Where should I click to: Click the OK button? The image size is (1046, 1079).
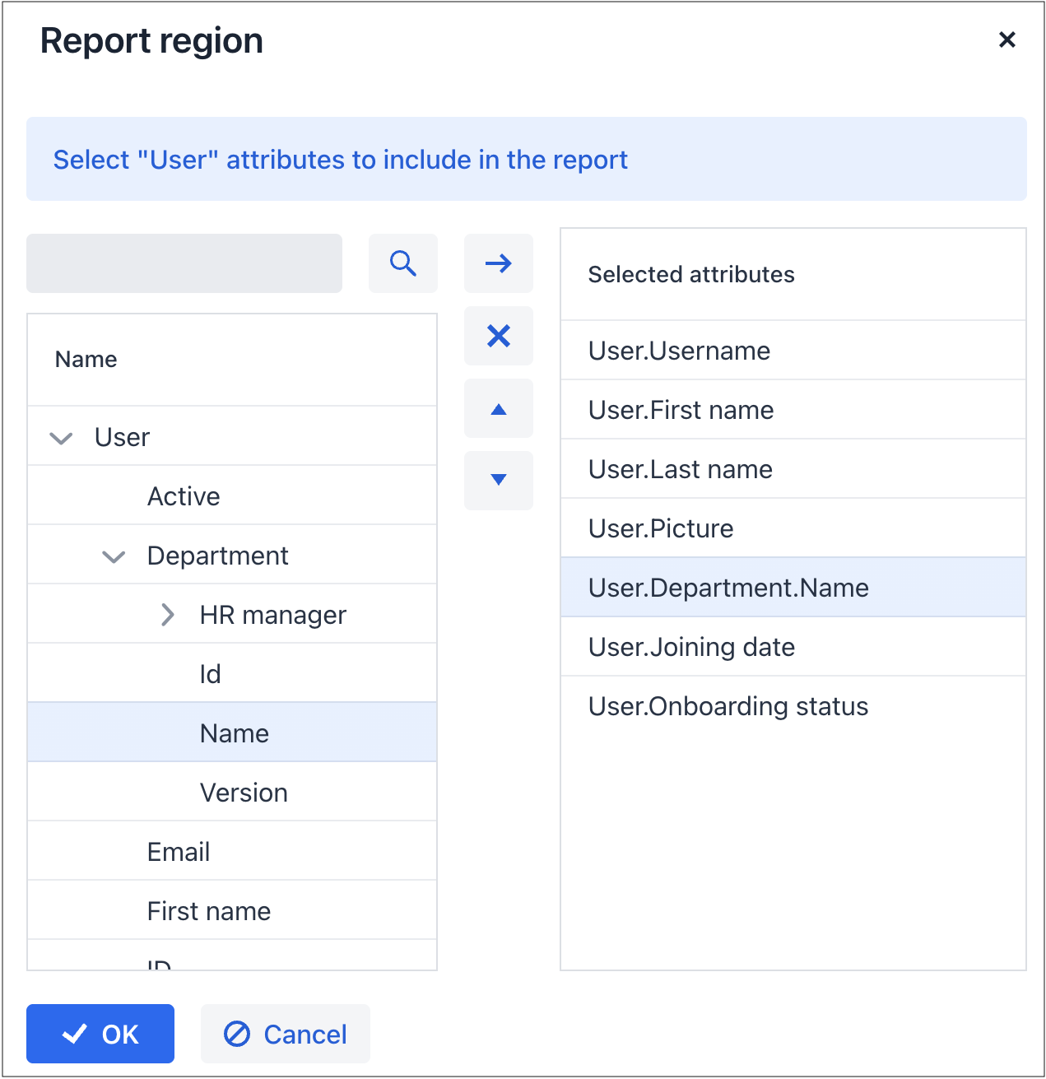pyautogui.click(x=100, y=1034)
